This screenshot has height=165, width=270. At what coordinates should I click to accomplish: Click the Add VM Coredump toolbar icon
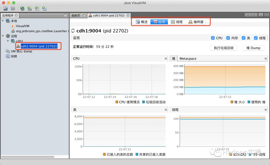tap(37, 8)
